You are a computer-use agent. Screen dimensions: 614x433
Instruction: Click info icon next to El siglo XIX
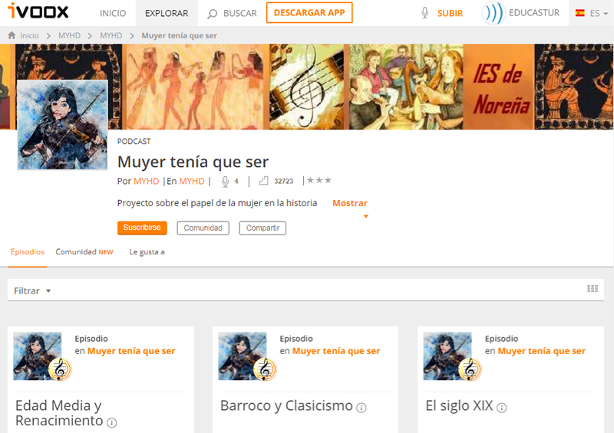(502, 408)
